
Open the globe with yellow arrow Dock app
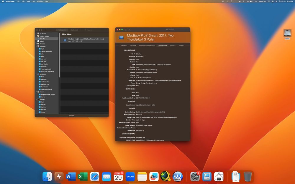click(166, 176)
